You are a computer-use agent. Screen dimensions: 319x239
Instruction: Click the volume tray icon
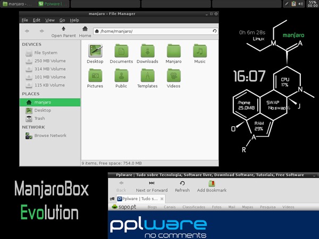point(300,4)
